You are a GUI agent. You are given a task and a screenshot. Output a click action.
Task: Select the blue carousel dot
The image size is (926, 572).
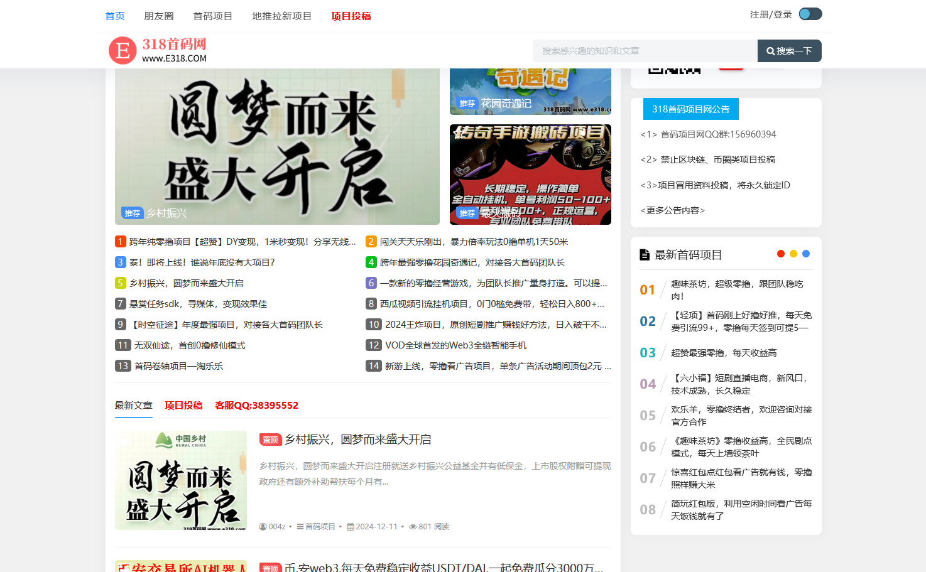(x=806, y=254)
